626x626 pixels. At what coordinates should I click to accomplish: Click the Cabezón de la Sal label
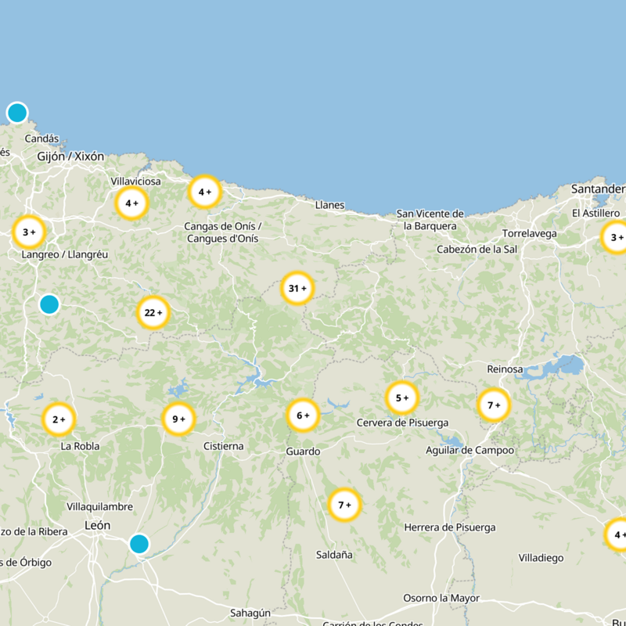[477, 250]
